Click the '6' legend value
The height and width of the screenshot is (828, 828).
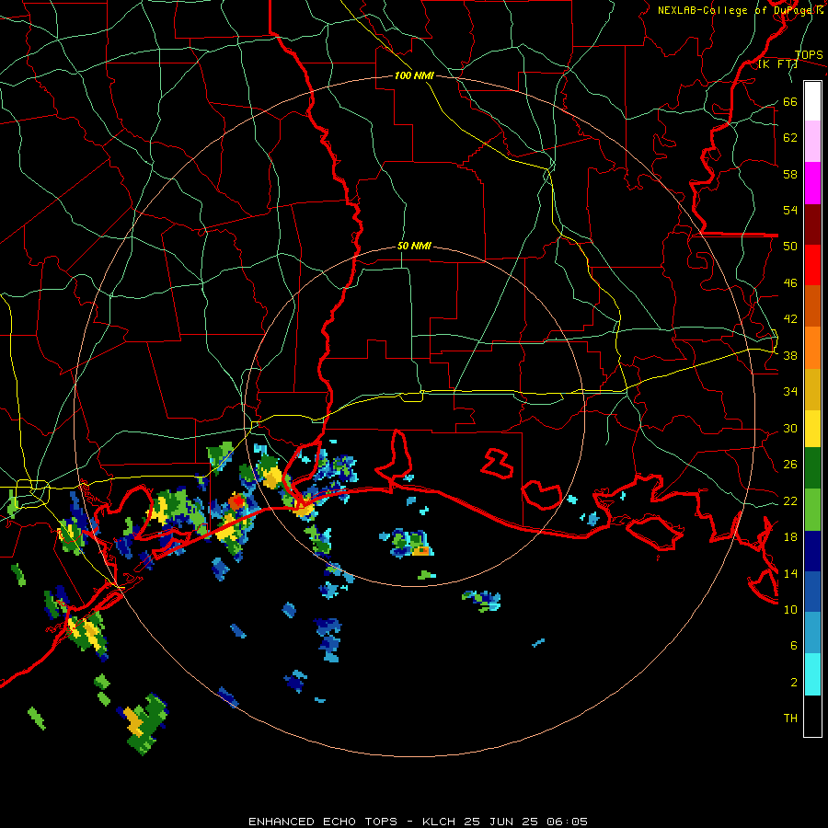coord(794,646)
